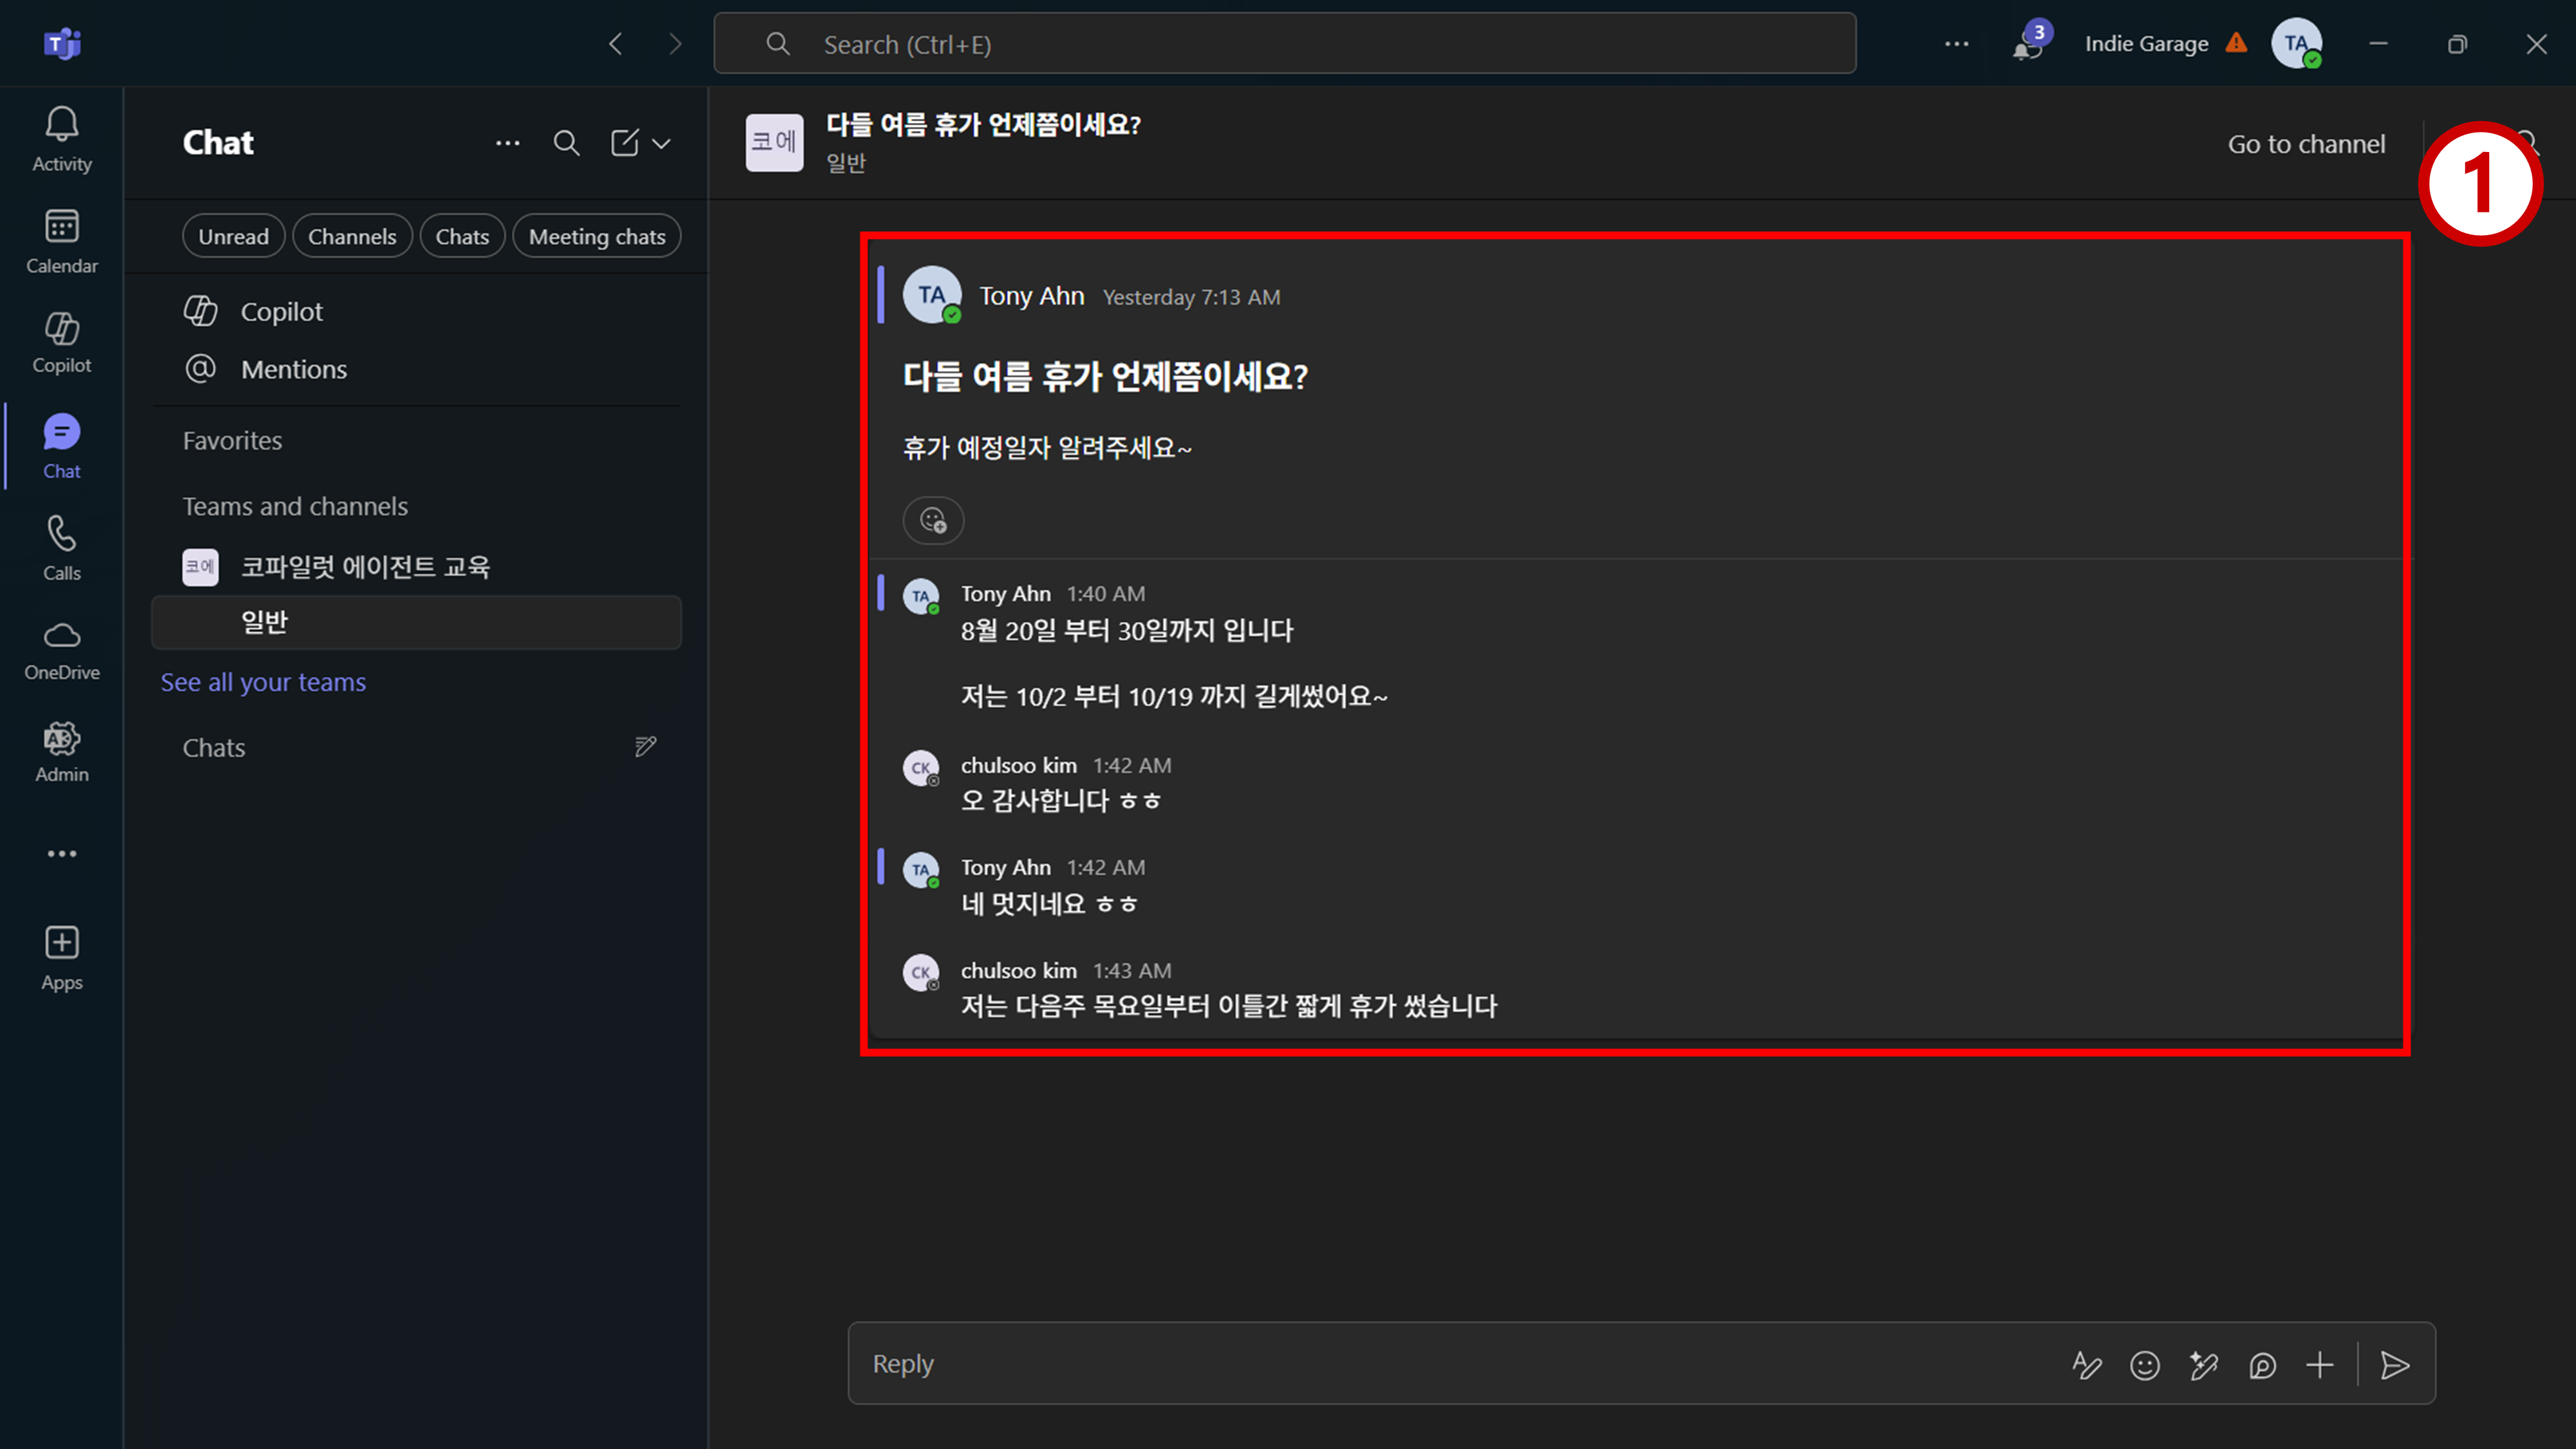Collapse the Teams and channels section

[x=295, y=506]
